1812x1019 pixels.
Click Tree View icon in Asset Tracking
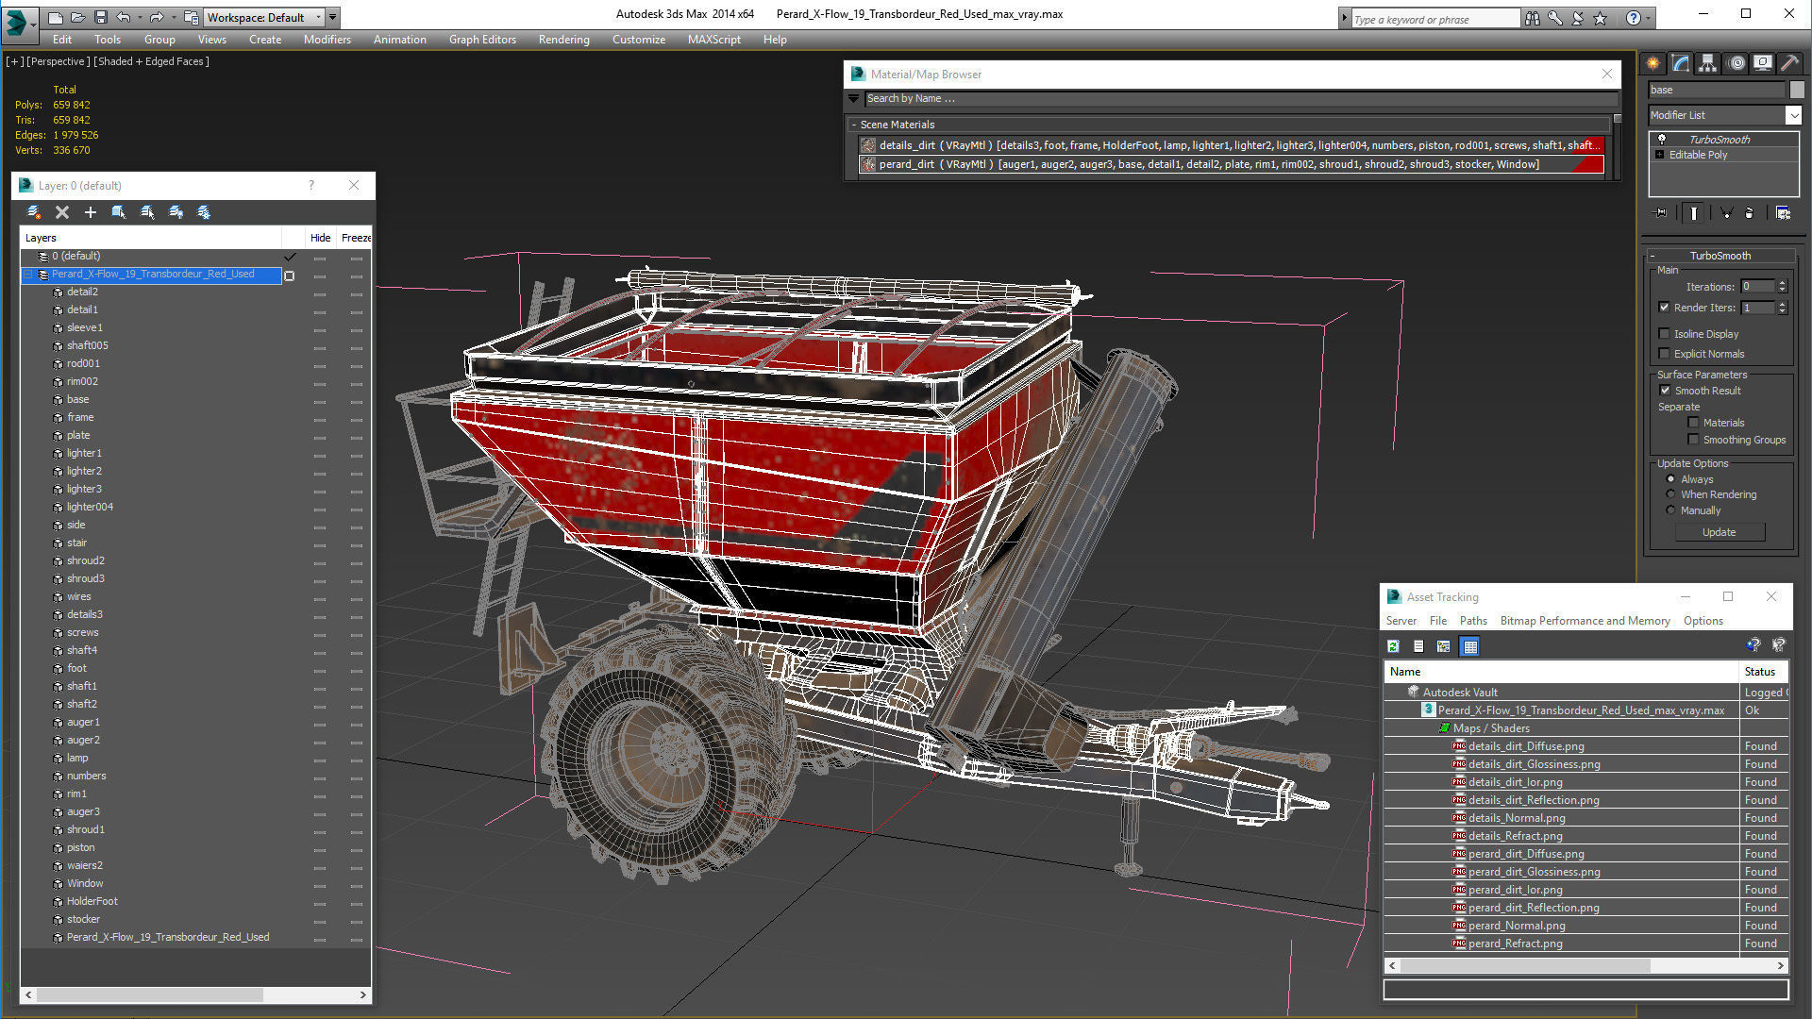1444,646
